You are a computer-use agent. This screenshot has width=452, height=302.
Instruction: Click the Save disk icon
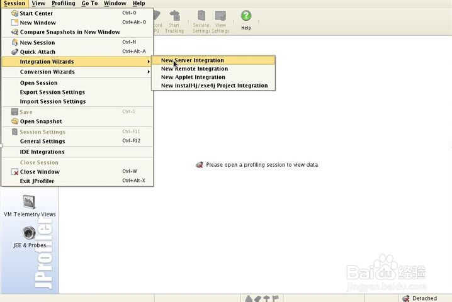pyautogui.click(x=14, y=111)
